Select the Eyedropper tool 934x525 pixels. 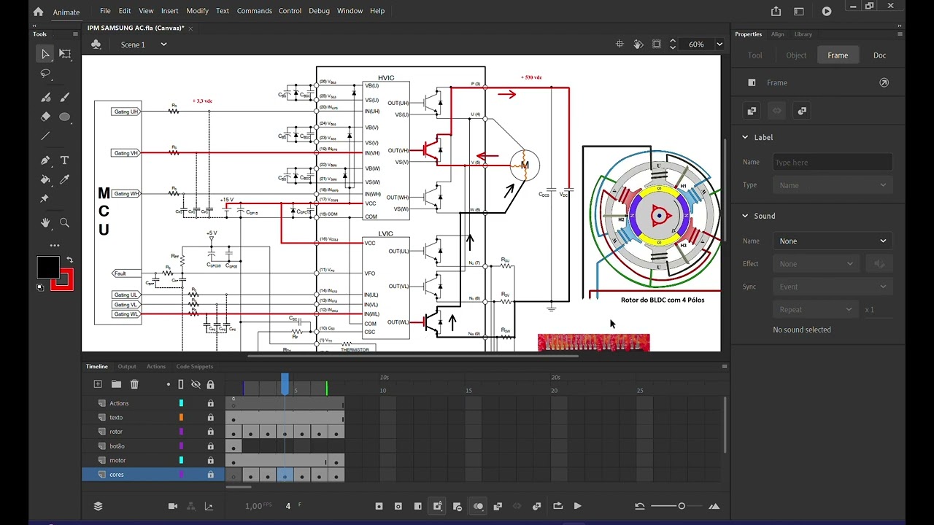click(64, 179)
